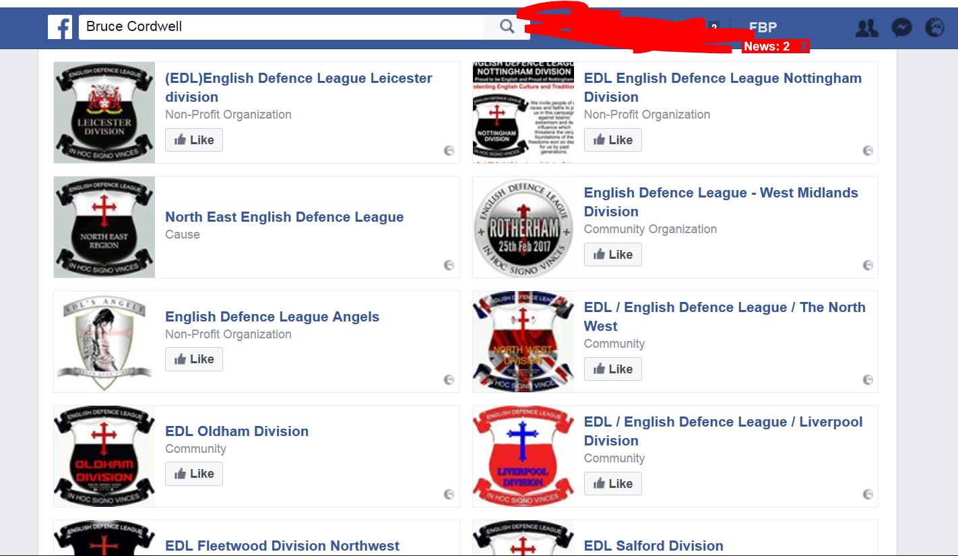The image size is (958, 556).
Task: Click the Rotherham 25th Feb 2017 thumbnail
Action: (523, 227)
